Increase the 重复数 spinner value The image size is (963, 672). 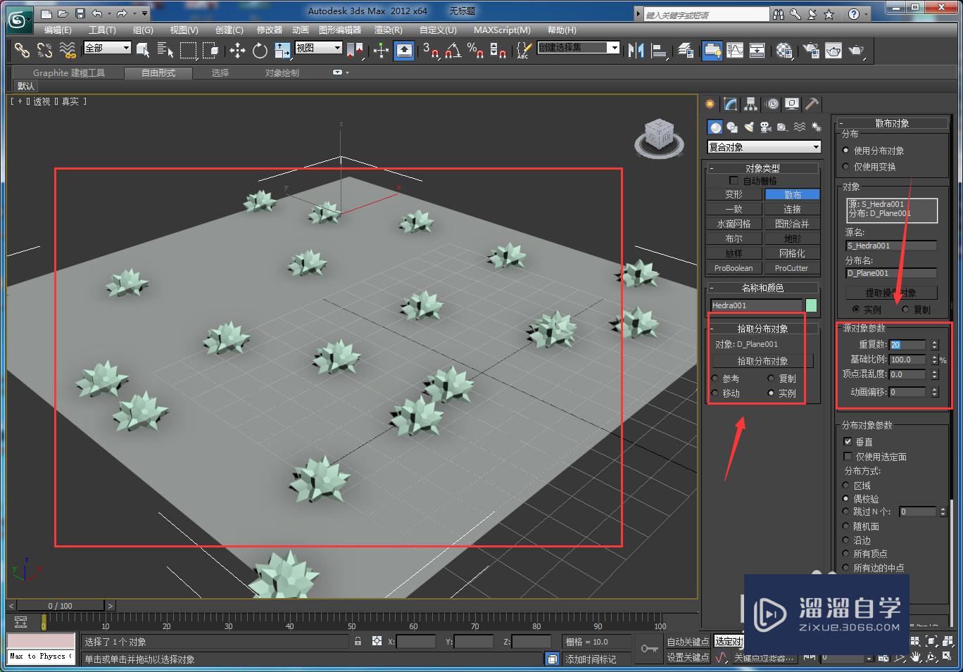934,342
